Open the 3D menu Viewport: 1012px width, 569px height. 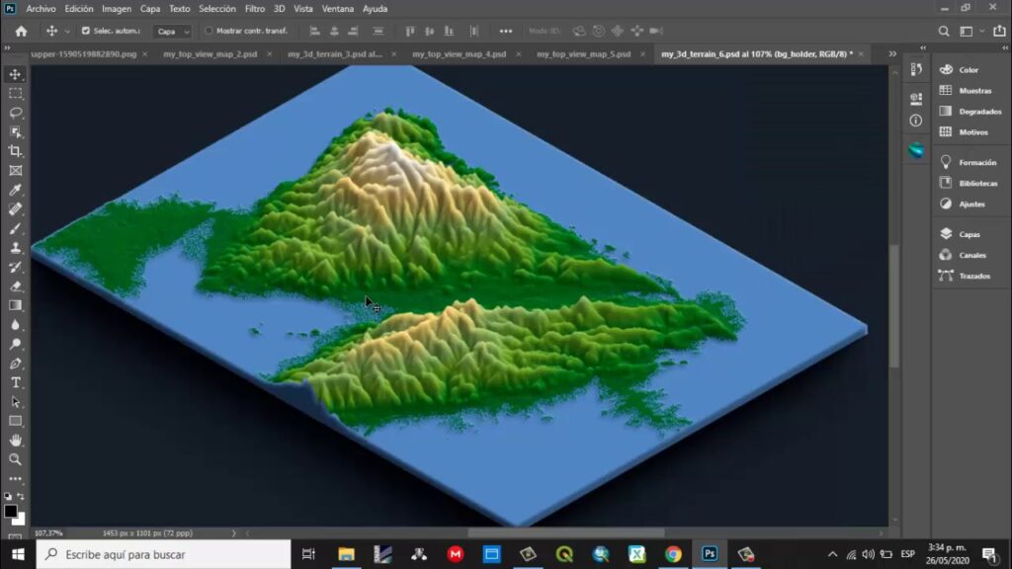(x=281, y=9)
